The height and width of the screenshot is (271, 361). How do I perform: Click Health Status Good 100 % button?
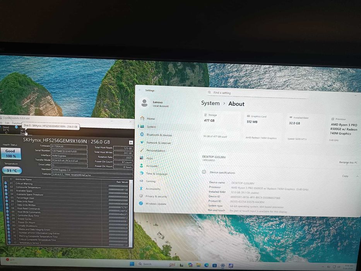10,153
